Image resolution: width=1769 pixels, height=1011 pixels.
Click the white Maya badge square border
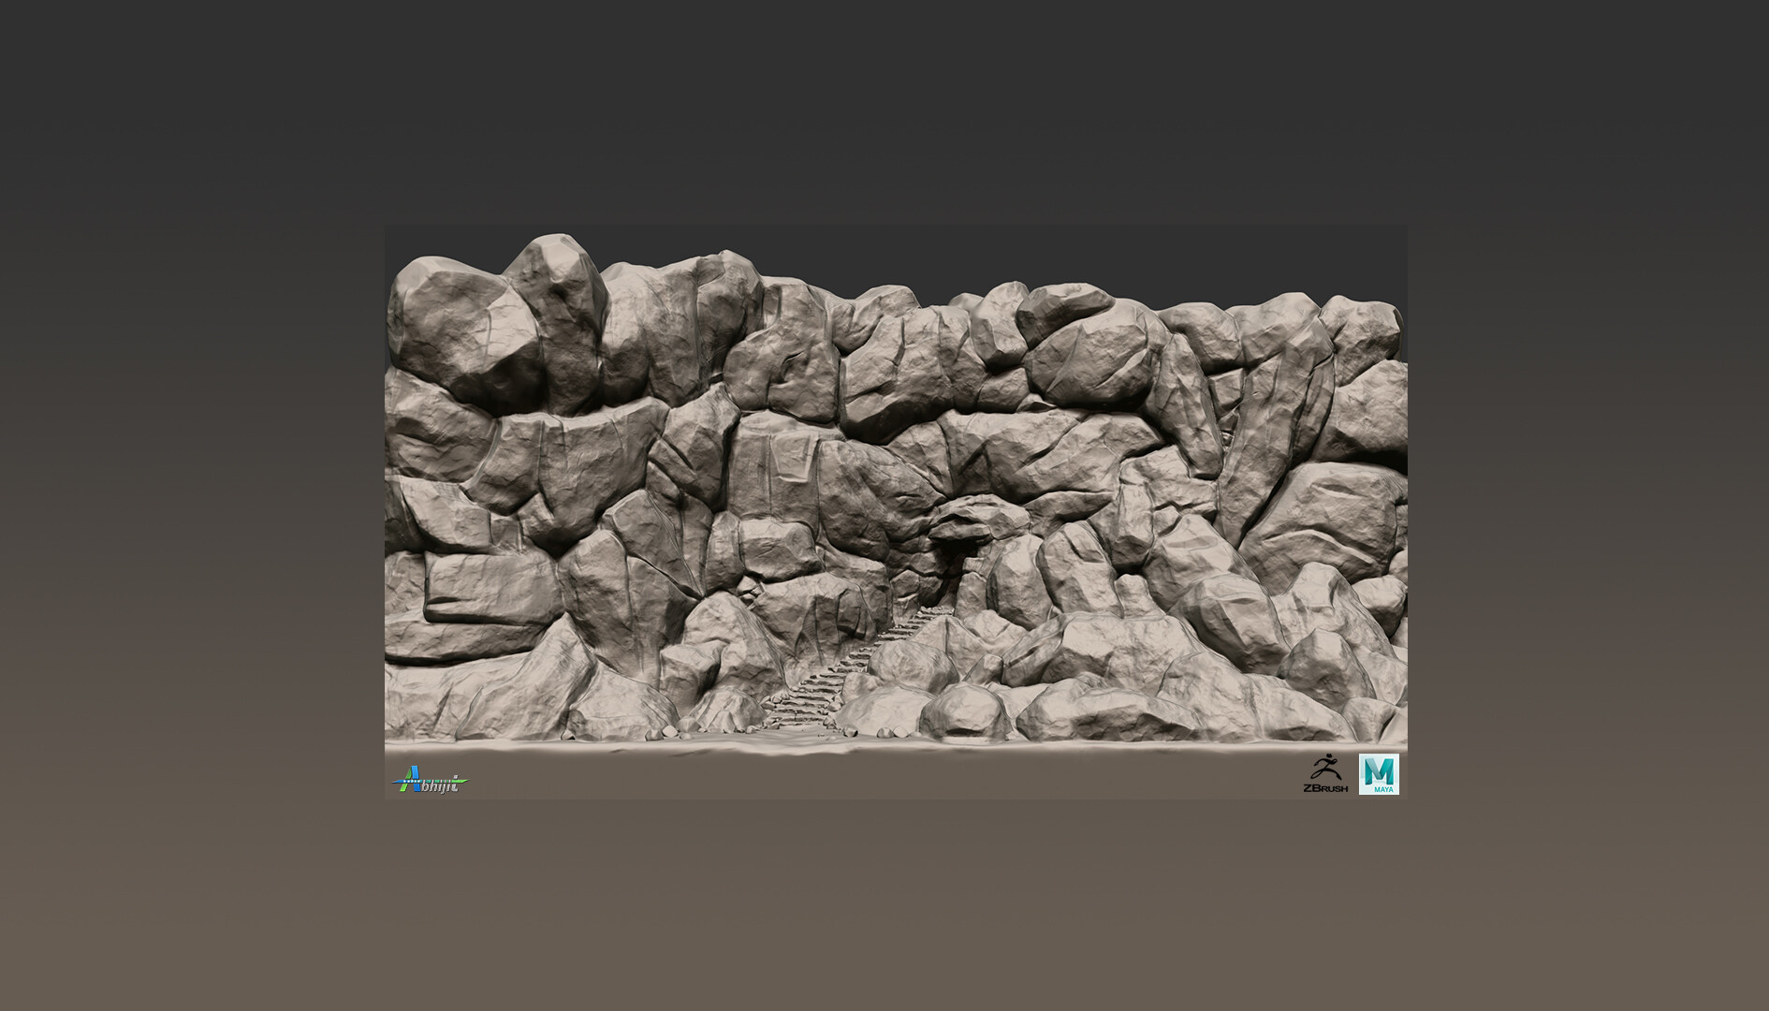[1380, 755]
